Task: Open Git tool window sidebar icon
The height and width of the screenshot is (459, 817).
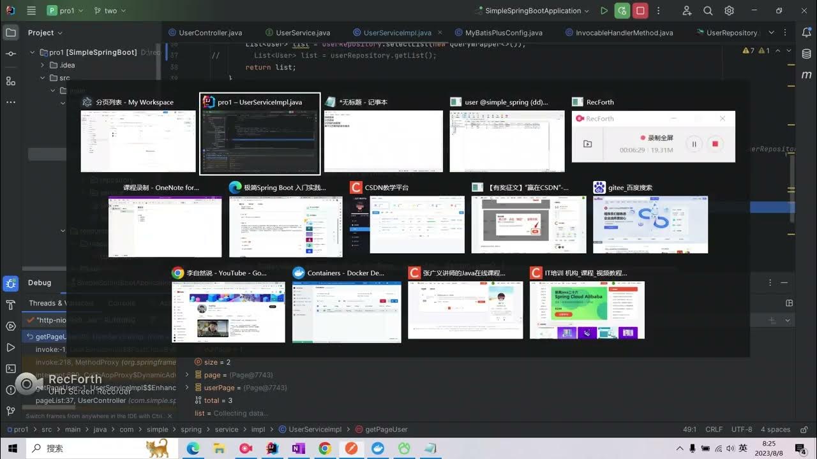Action: tap(11, 411)
